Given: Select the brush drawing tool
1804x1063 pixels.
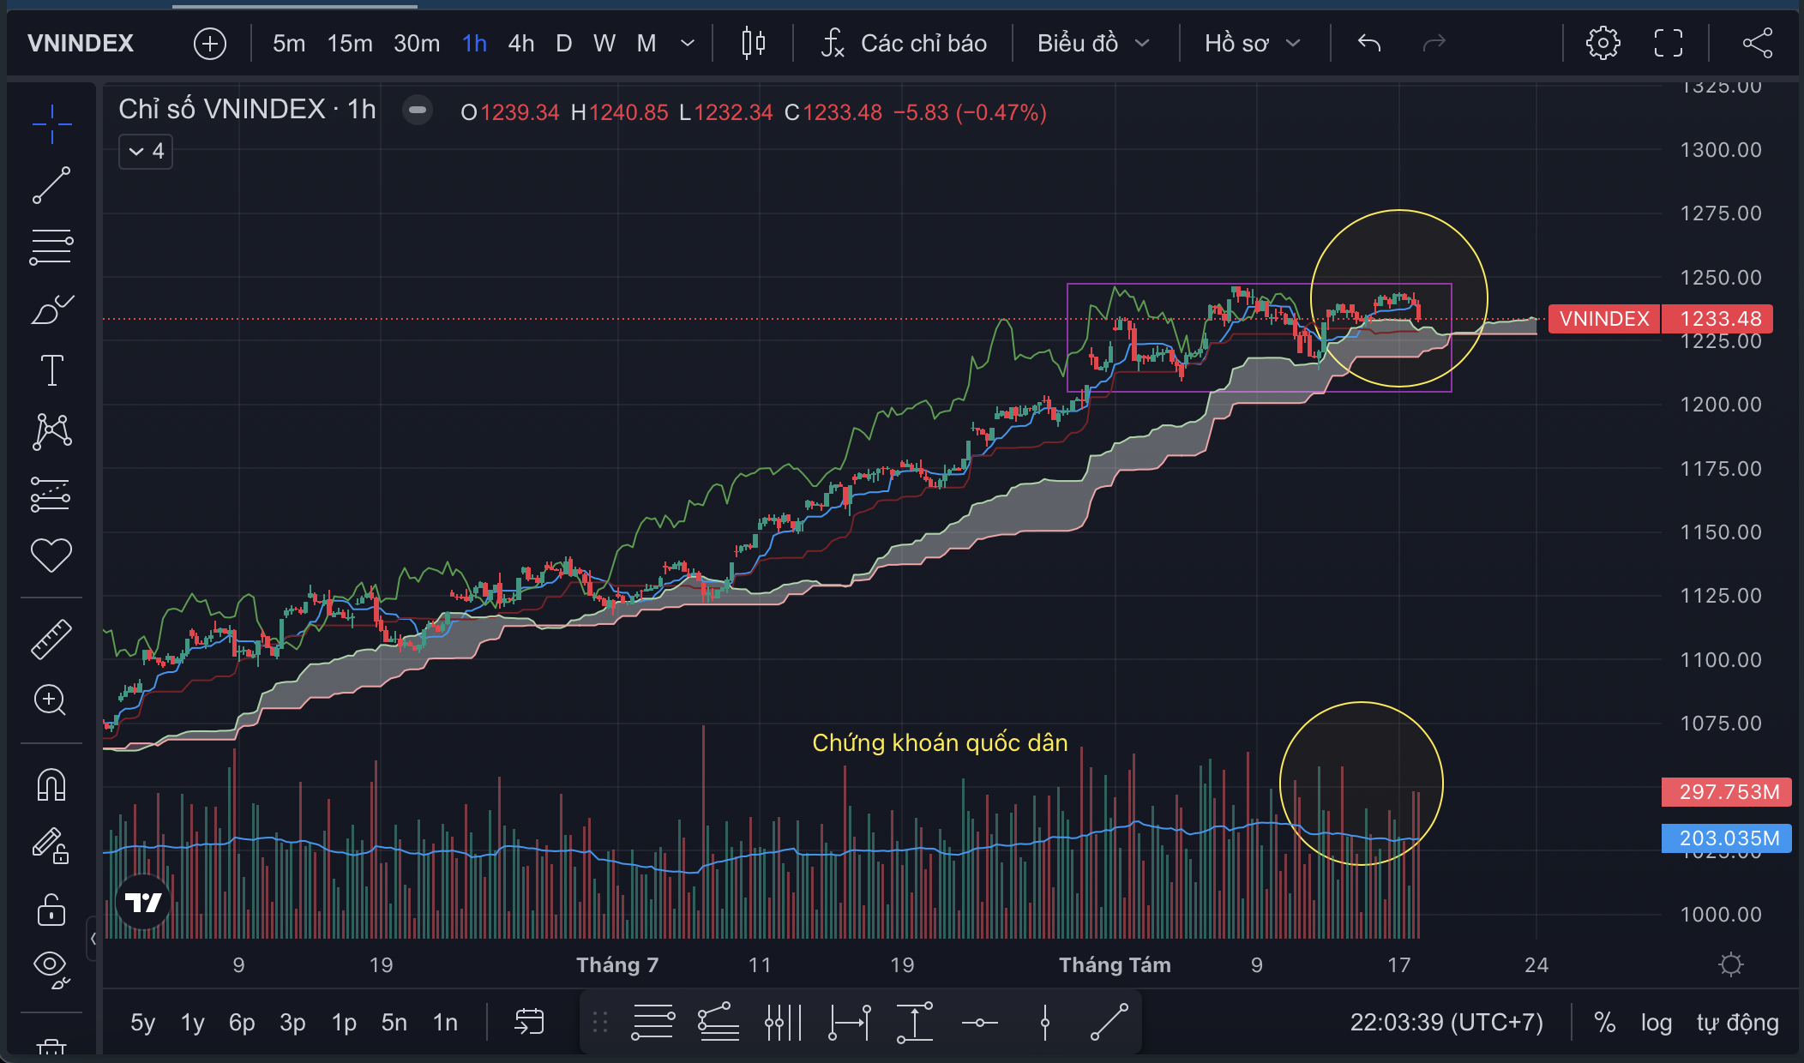Looking at the screenshot, I should coord(51,309).
